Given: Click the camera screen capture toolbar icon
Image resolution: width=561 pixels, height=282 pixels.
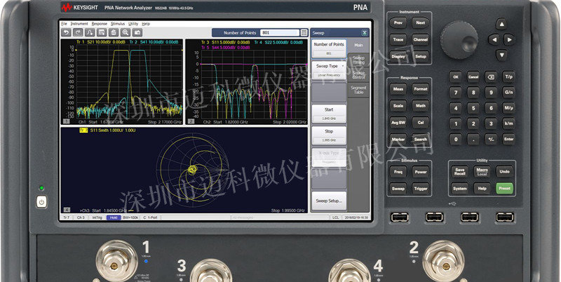Looking at the screenshot, I should (x=137, y=32).
